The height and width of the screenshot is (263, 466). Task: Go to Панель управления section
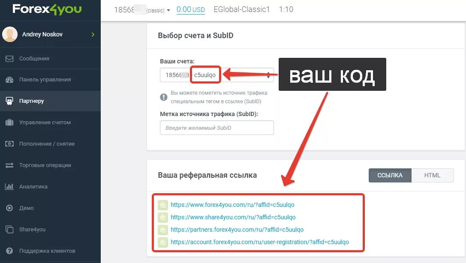tap(50, 80)
